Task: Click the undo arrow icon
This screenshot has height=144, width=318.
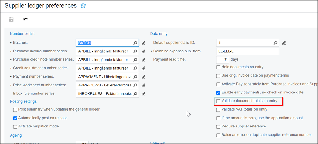Action: tap(26, 19)
